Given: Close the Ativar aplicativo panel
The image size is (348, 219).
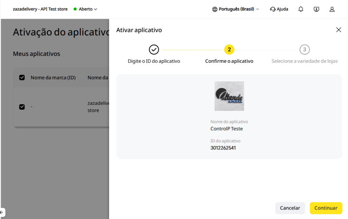Looking at the screenshot, I should (x=338, y=30).
